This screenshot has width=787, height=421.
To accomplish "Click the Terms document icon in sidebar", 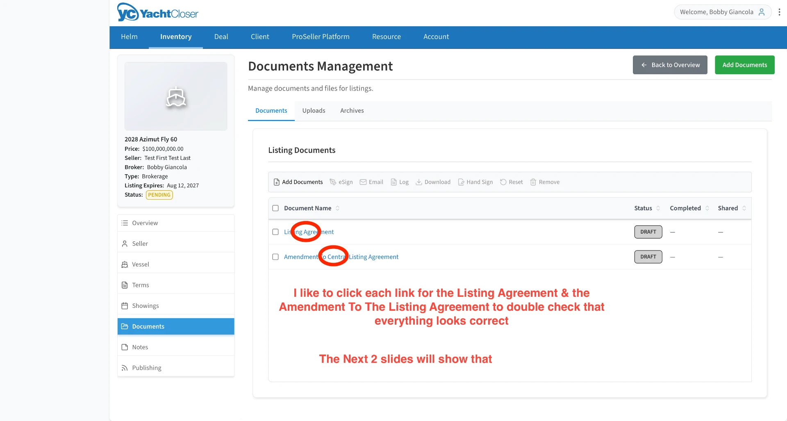I will tap(125, 285).
